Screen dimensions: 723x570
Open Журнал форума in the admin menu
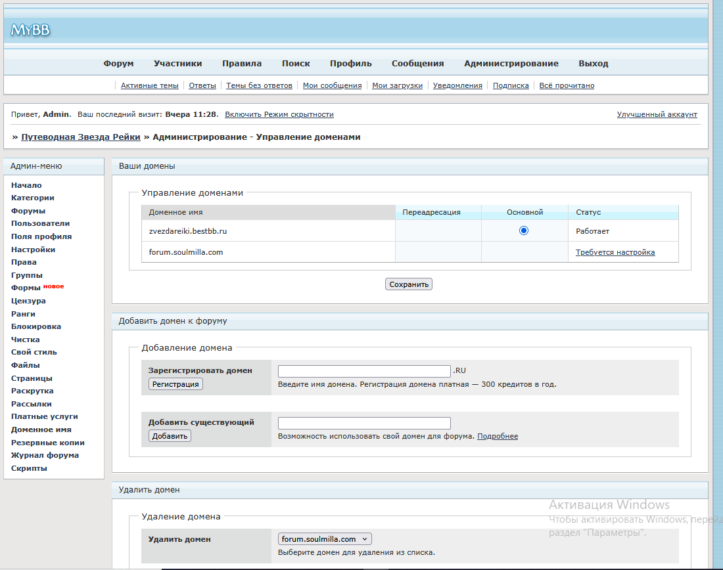[45, 455]
